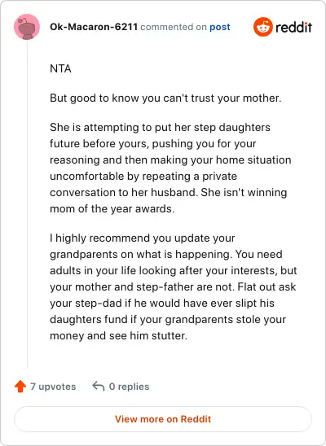Click the "can't trust your mother" sentence

(x=165, y=98)
